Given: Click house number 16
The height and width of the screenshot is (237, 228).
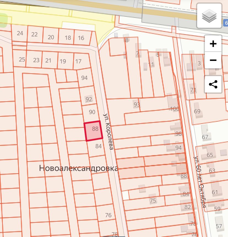Looking at the screenshot, I should tap(81, 38).
